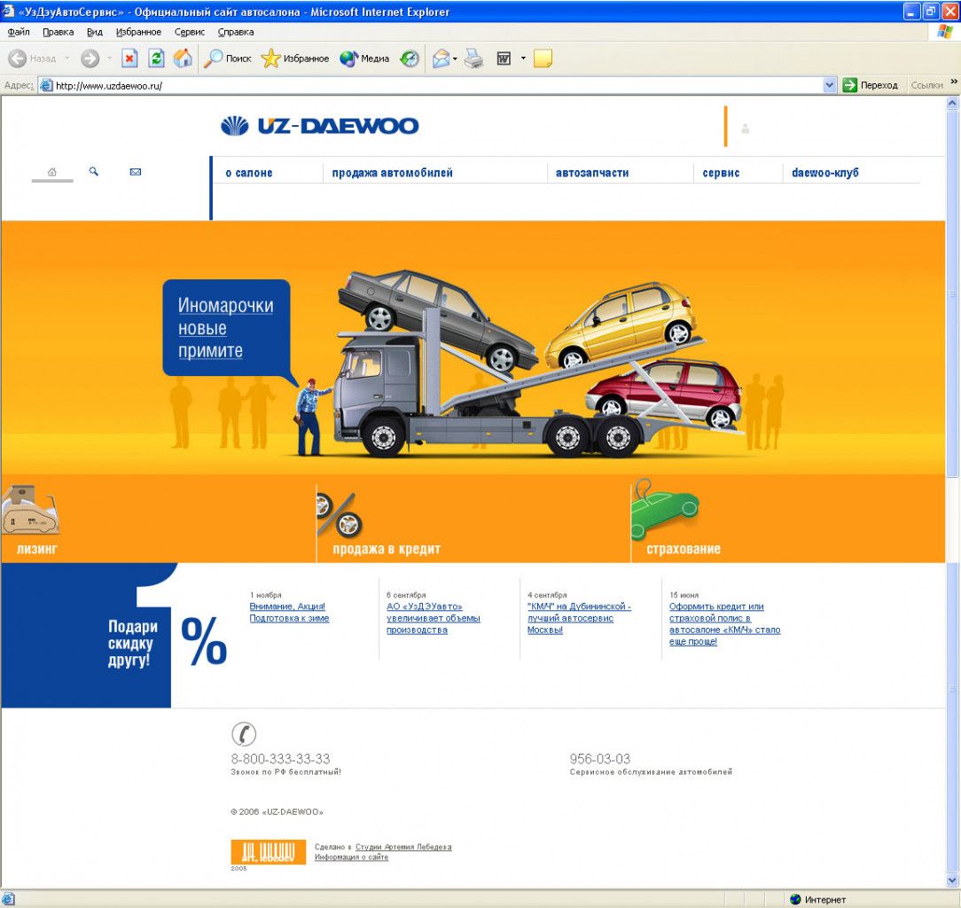Image resolution: width=961 pixels, height=908 pixels.
Task: Click the UZ-DAEWOO logo
Action: (319, 126)
